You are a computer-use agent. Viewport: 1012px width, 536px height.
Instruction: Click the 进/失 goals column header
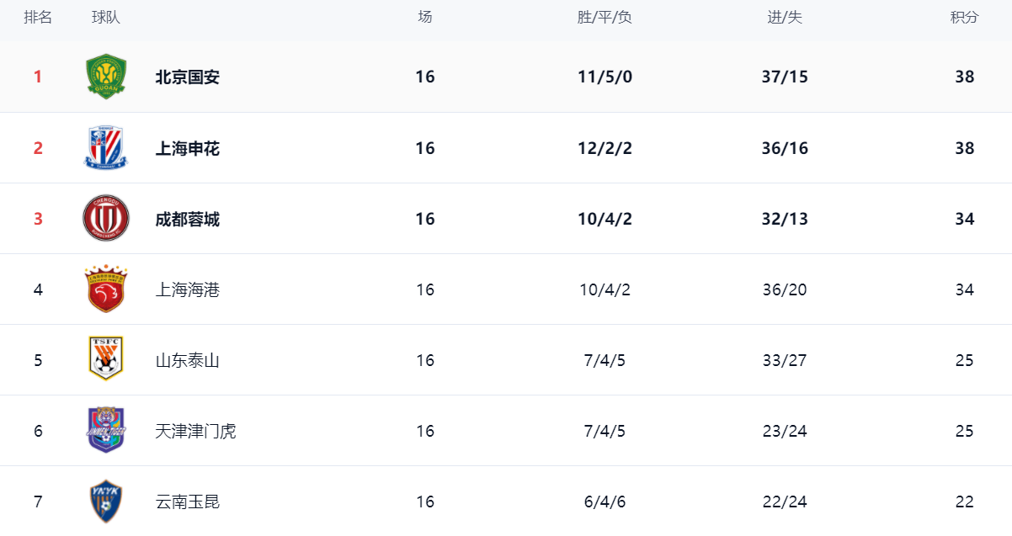785,18
